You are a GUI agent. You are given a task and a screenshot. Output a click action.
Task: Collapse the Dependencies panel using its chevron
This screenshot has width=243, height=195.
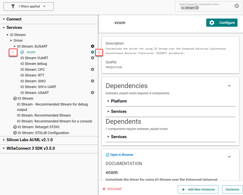[x=229, y=86]
